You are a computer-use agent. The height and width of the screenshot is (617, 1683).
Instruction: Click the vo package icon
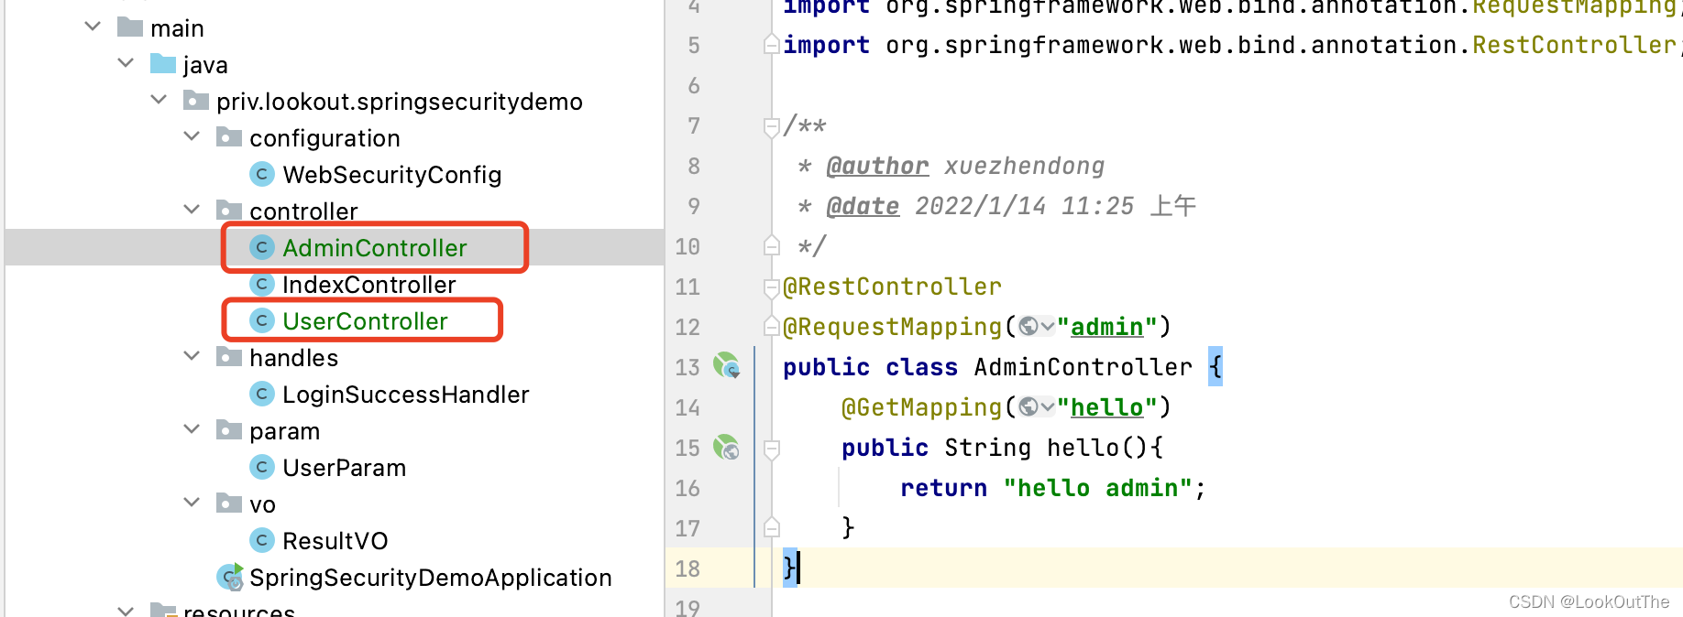[229, 503]
